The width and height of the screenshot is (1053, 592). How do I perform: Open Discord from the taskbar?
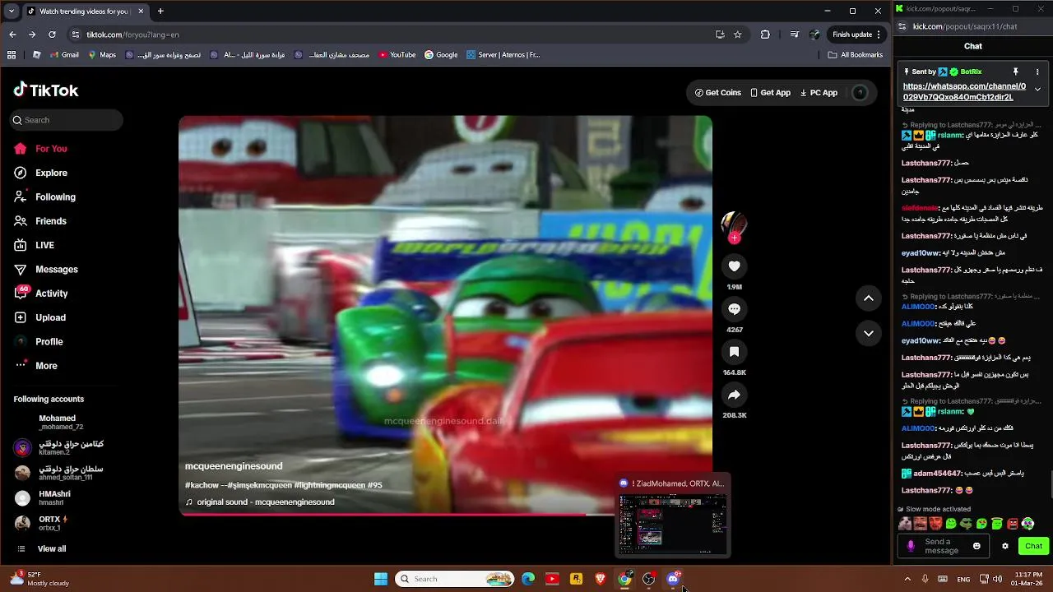coord(673,579)
